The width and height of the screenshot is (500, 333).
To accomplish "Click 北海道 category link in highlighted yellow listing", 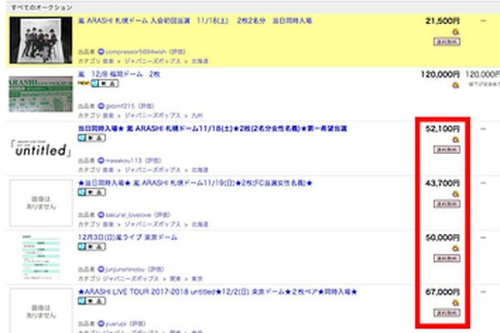I will pos(200,61).
